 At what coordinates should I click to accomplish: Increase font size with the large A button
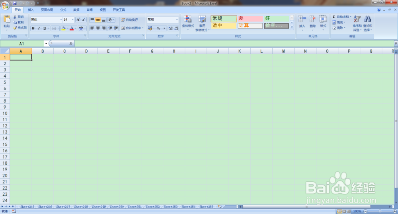[78, 19]
